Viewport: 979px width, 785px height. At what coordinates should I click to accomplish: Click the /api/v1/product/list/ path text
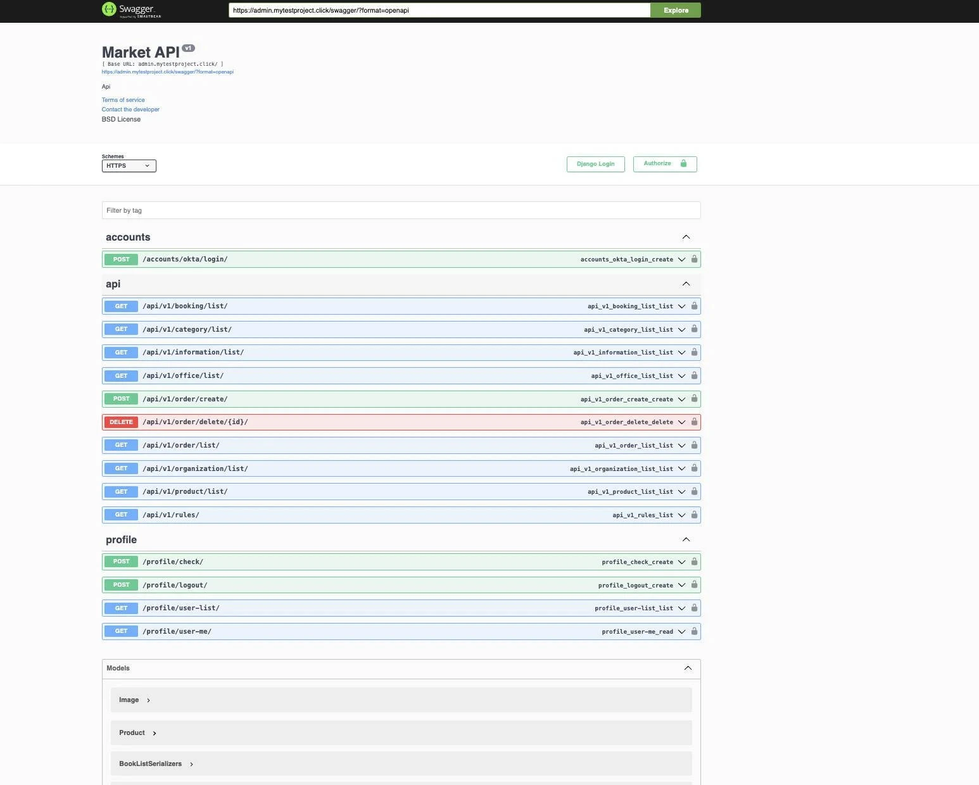tap(185, 491)
